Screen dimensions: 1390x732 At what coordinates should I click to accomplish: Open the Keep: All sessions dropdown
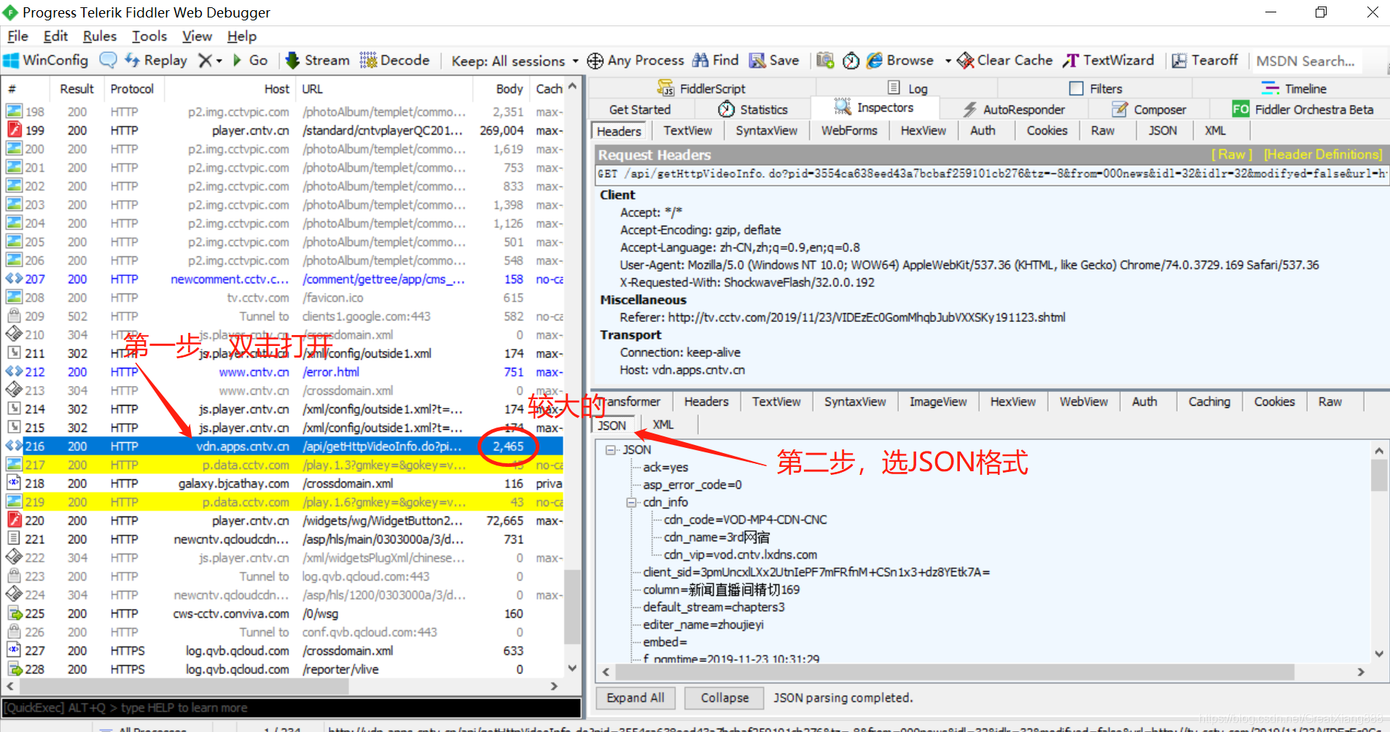tap(515, 61)
